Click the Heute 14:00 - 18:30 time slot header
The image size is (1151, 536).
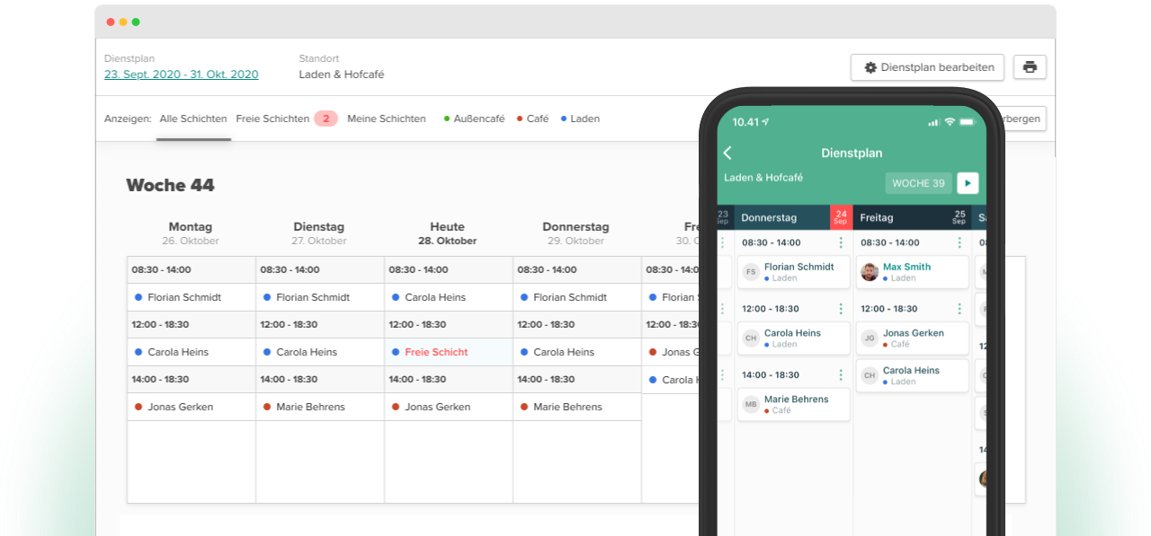449,380
